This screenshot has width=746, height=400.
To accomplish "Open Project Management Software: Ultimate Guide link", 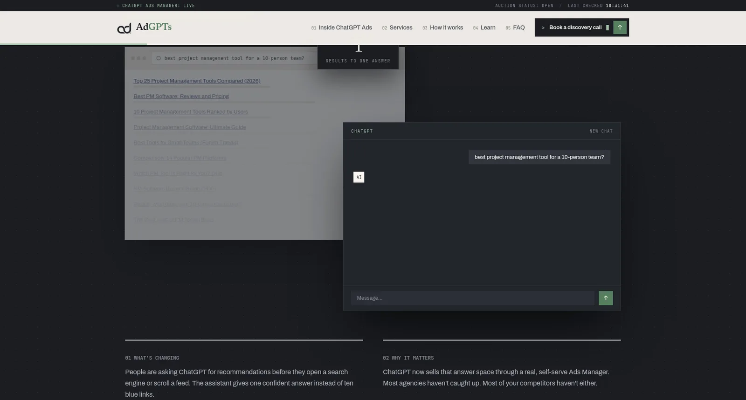I will coord(190,127).
